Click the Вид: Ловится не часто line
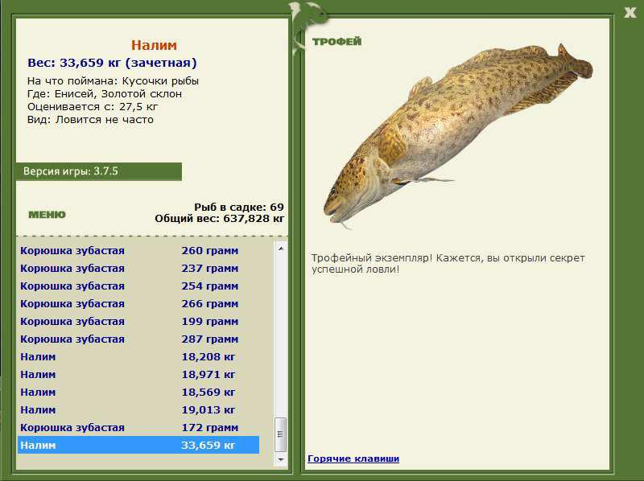Screen dimensions: 644x481 click(90, 119)
